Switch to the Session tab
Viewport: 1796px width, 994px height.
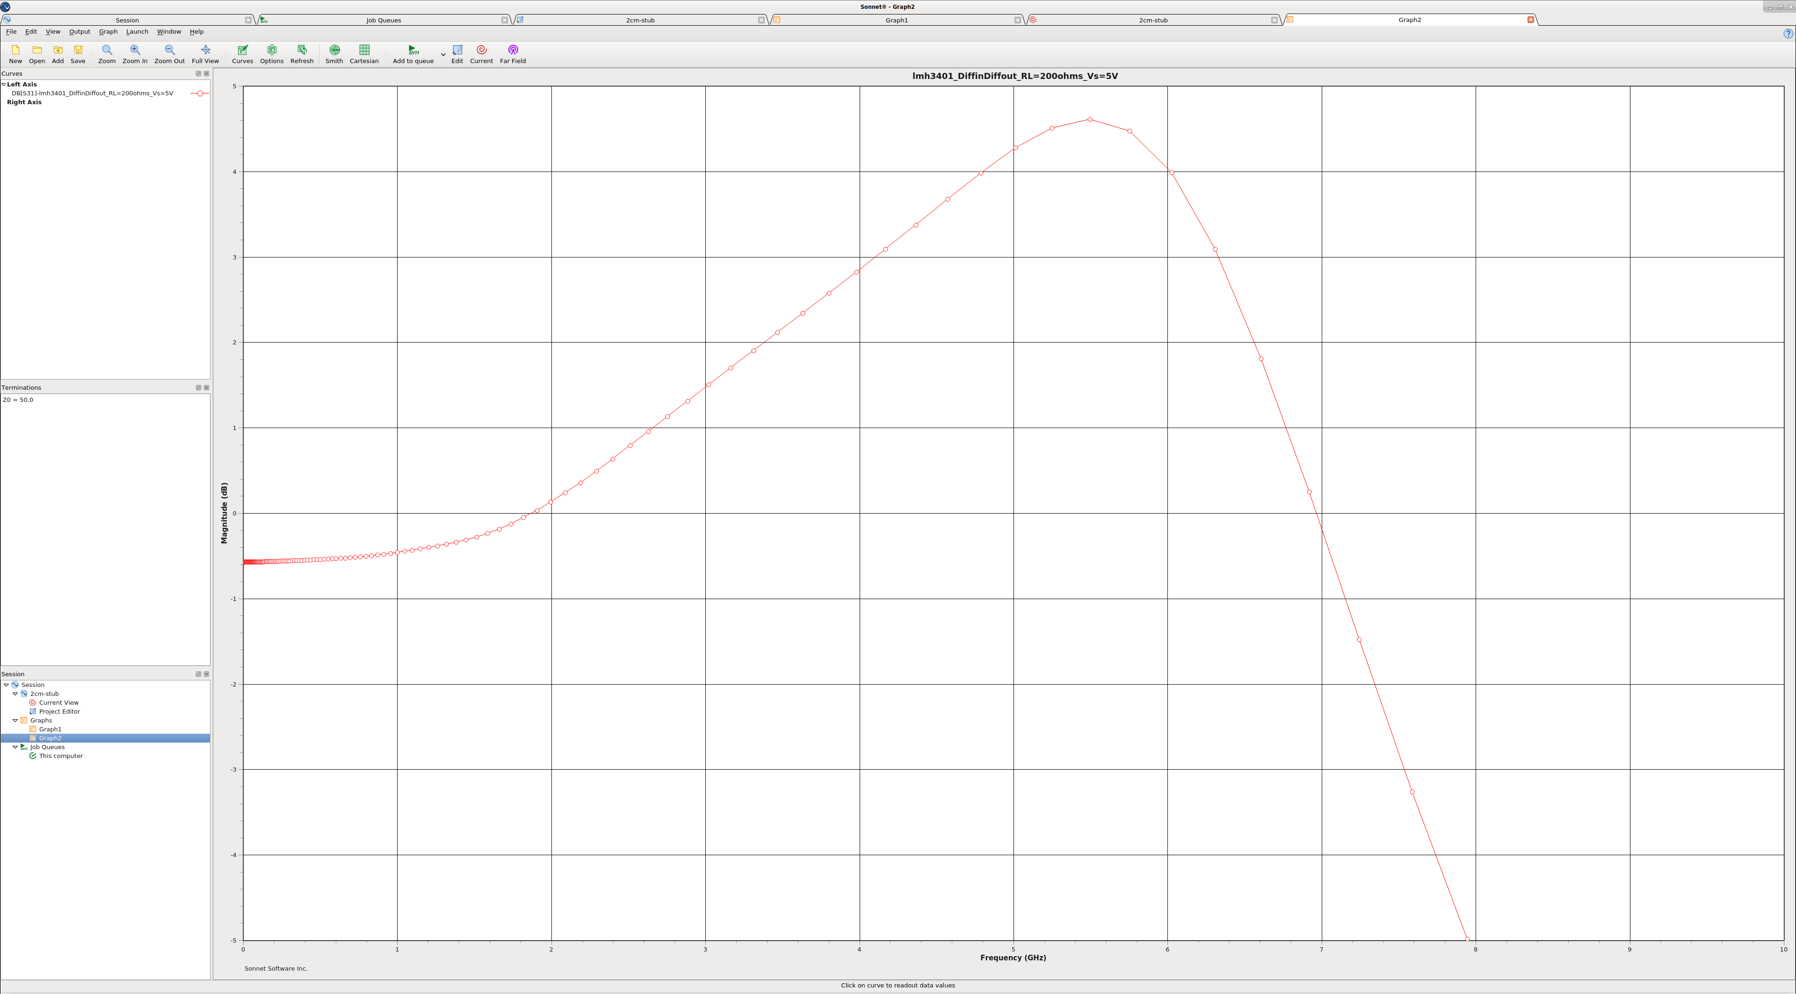pyautogui.click(x=127, y=20)
